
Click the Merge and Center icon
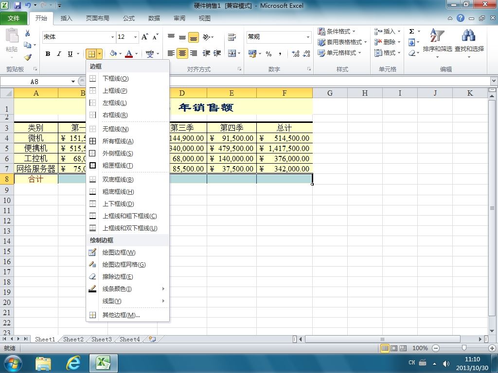click(x=232, y=53)
